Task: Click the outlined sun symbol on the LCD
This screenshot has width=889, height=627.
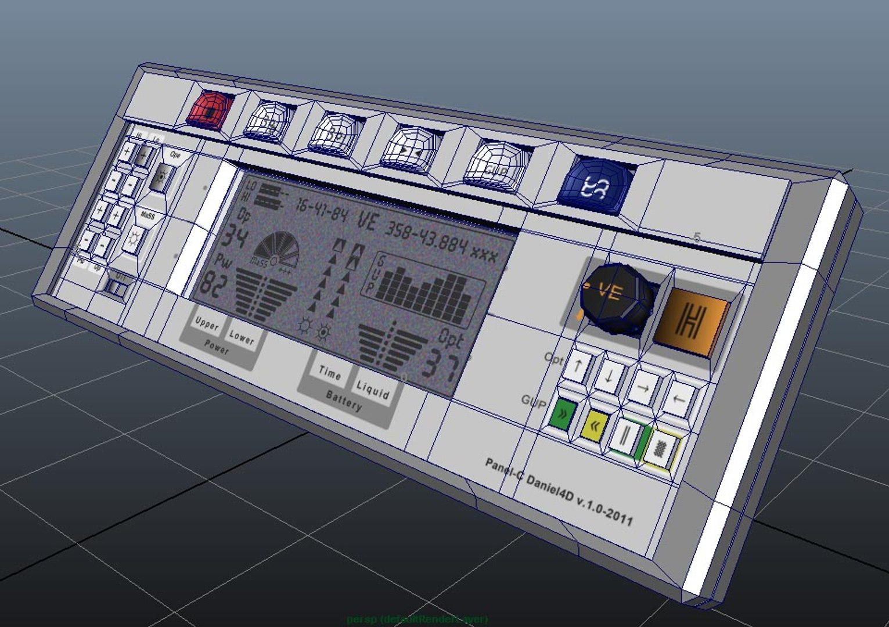Action: click(x=304, y=326)
